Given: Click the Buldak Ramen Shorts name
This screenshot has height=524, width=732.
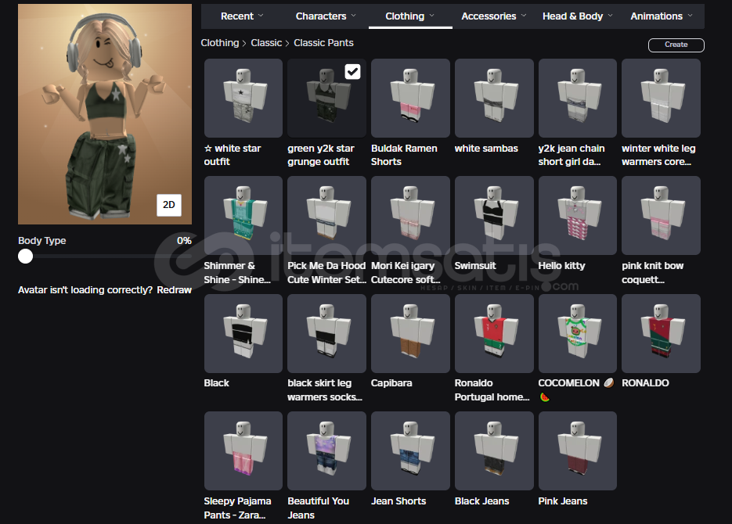Looking at the screenshot, I should click(404, 155).
